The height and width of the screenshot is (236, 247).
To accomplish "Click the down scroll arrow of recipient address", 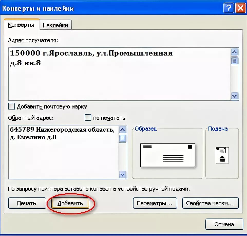I will tap(234, 96).
